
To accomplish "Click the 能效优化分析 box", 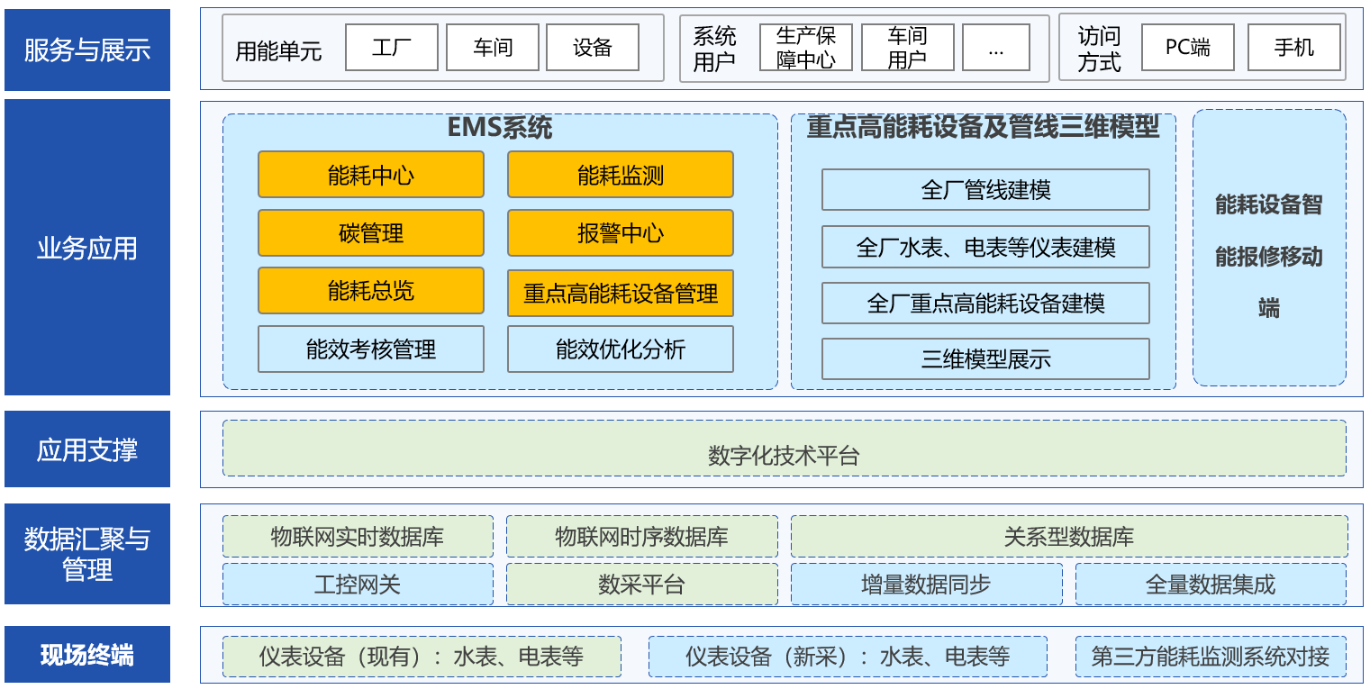I will point(620,349).
